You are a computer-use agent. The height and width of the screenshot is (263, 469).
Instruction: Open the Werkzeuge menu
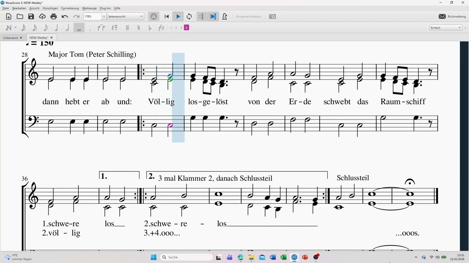89,8
